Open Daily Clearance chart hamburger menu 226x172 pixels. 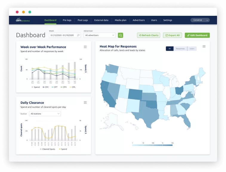coord(85,103)
